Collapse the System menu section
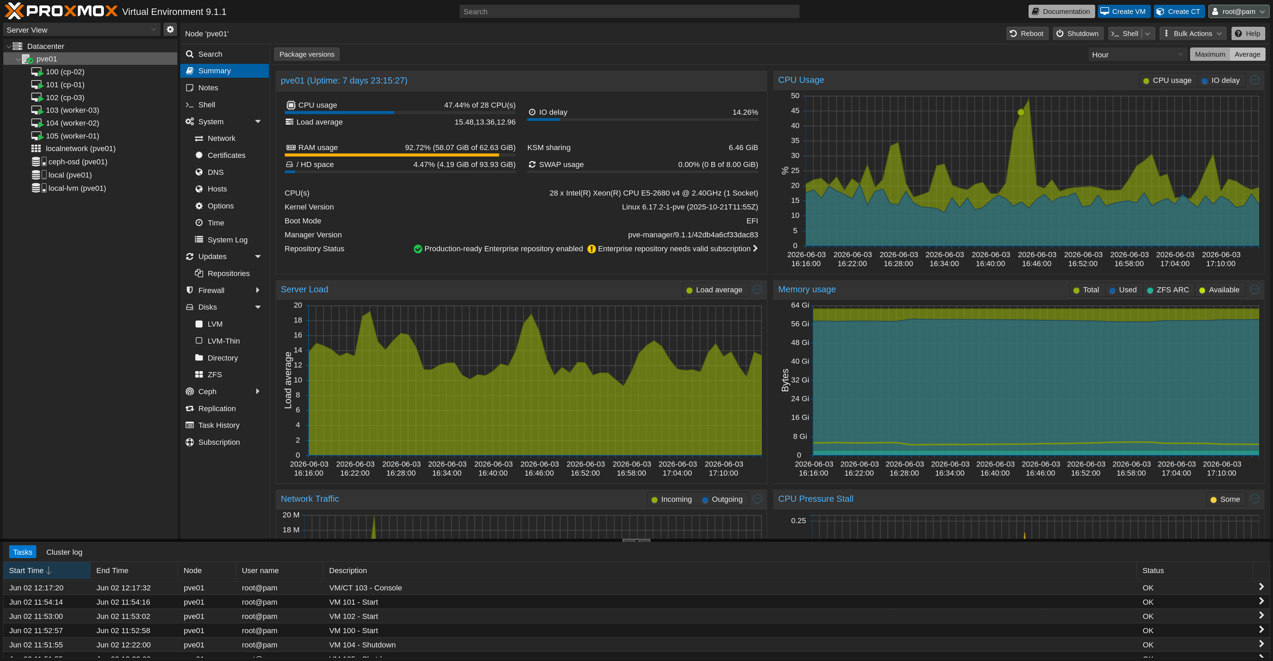 tap(258, 122)
